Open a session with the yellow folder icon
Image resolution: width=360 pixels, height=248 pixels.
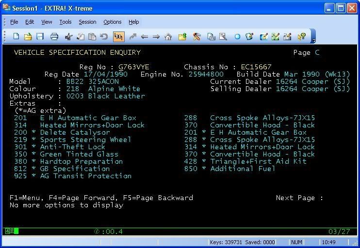coord(28,36)
